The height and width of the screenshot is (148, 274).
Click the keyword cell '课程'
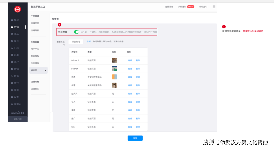[x=73, y=110]
